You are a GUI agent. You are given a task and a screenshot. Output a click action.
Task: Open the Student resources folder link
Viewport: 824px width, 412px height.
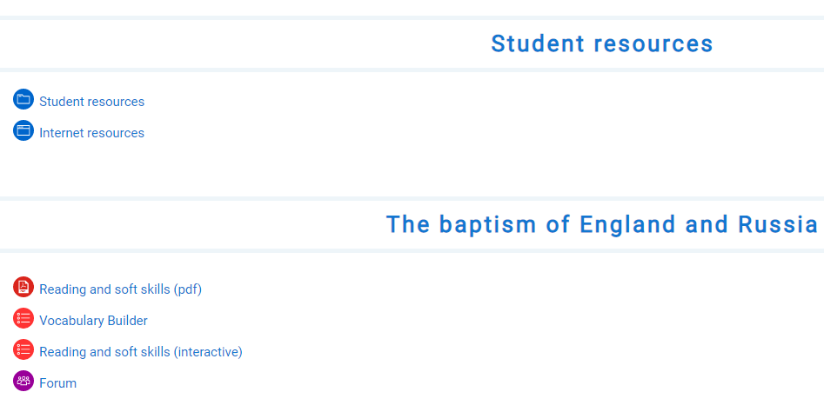[91, 102]
